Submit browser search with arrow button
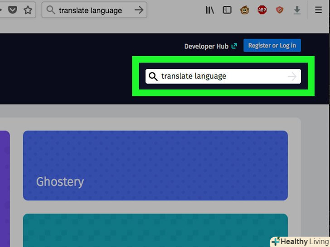This screenshot has width=330, height=247. coord(139,10)
